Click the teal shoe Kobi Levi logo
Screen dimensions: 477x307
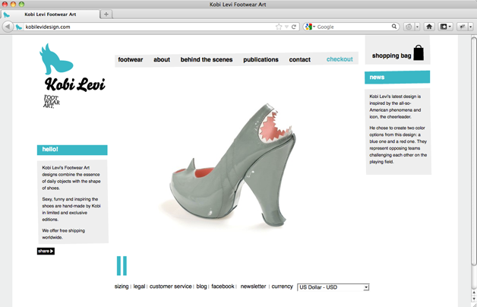(x=56, y=59)
